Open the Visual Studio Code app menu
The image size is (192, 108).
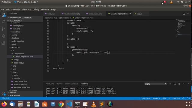point(26,2)
